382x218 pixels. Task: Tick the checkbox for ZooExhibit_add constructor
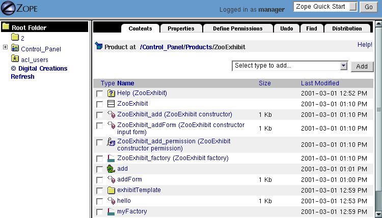pyautogui.click(x=100, y=115)
